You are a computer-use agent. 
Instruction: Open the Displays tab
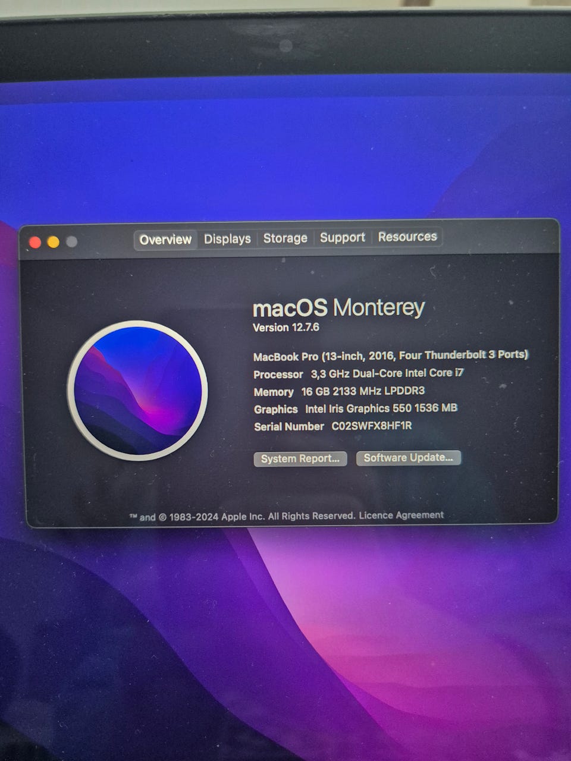[227, 239]
